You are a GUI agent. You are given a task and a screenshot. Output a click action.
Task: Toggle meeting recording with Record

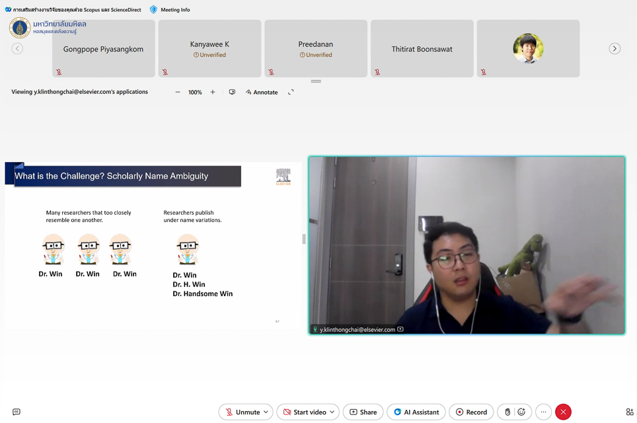(471, 412)
